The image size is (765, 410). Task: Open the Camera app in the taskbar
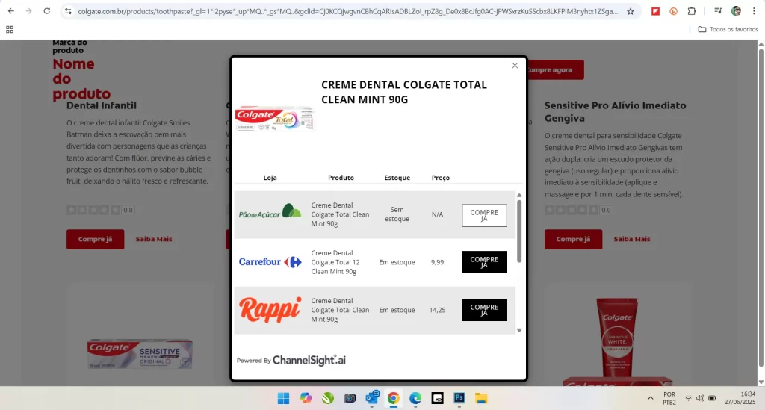pos(350,398)
